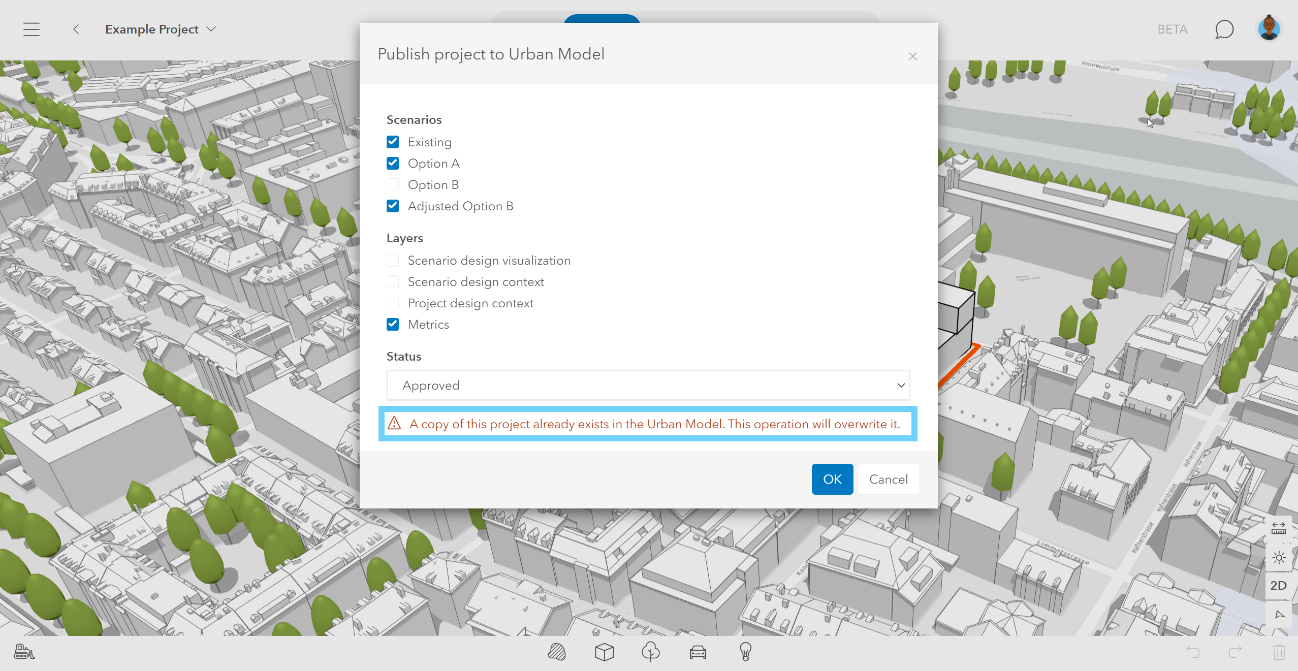
Task: Open the daylight sun settings
Action: pyautogui.click(x=1279, y=558)
